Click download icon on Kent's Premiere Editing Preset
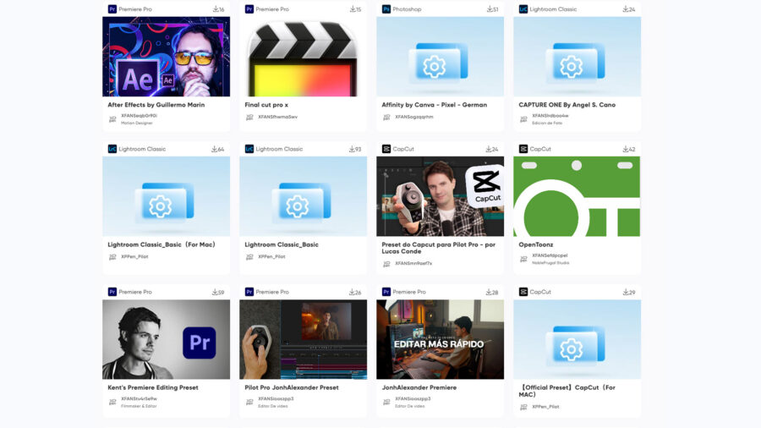This screenshot has width=761, height=428. (215, 292)
